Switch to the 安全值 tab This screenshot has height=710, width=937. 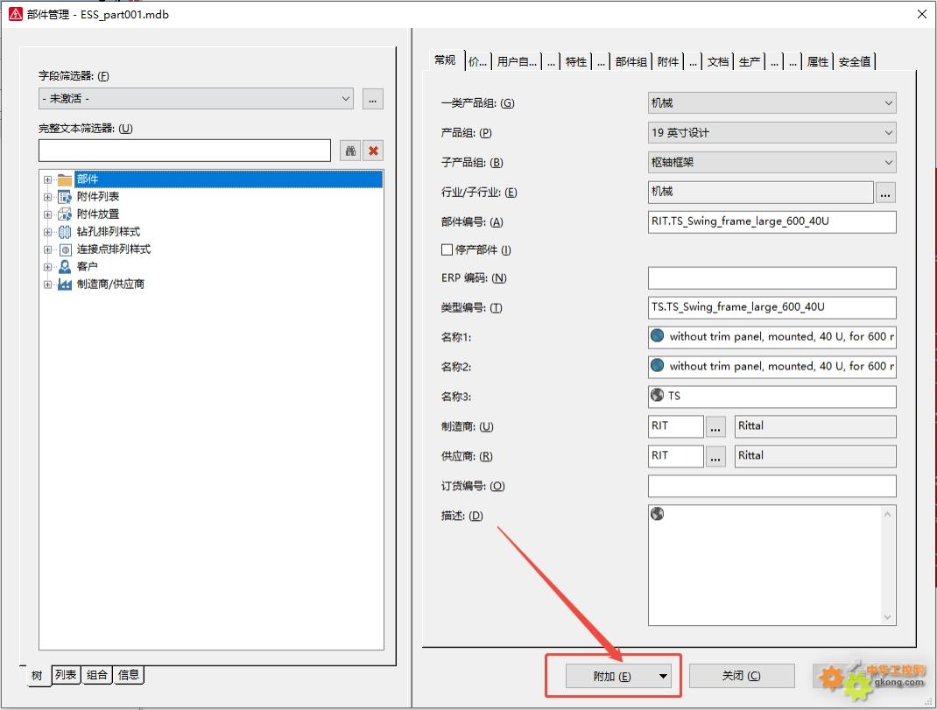tap(855, 61)
